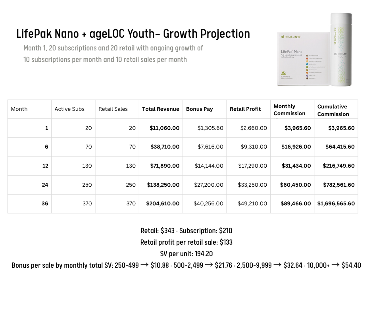Click the Retail Sales column header

[x=113, y=109]
